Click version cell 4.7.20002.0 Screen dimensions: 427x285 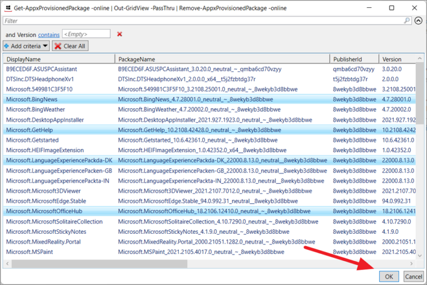click(396, 109)
